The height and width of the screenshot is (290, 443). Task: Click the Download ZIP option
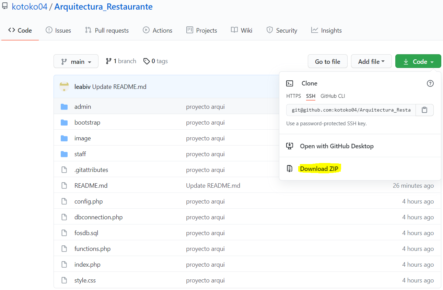[319, 169]
